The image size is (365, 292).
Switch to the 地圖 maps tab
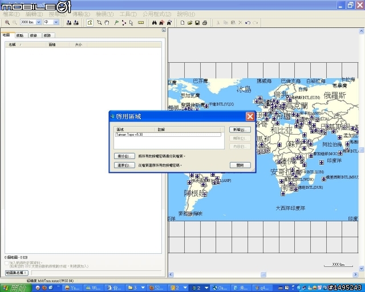[x=6, y=35]
